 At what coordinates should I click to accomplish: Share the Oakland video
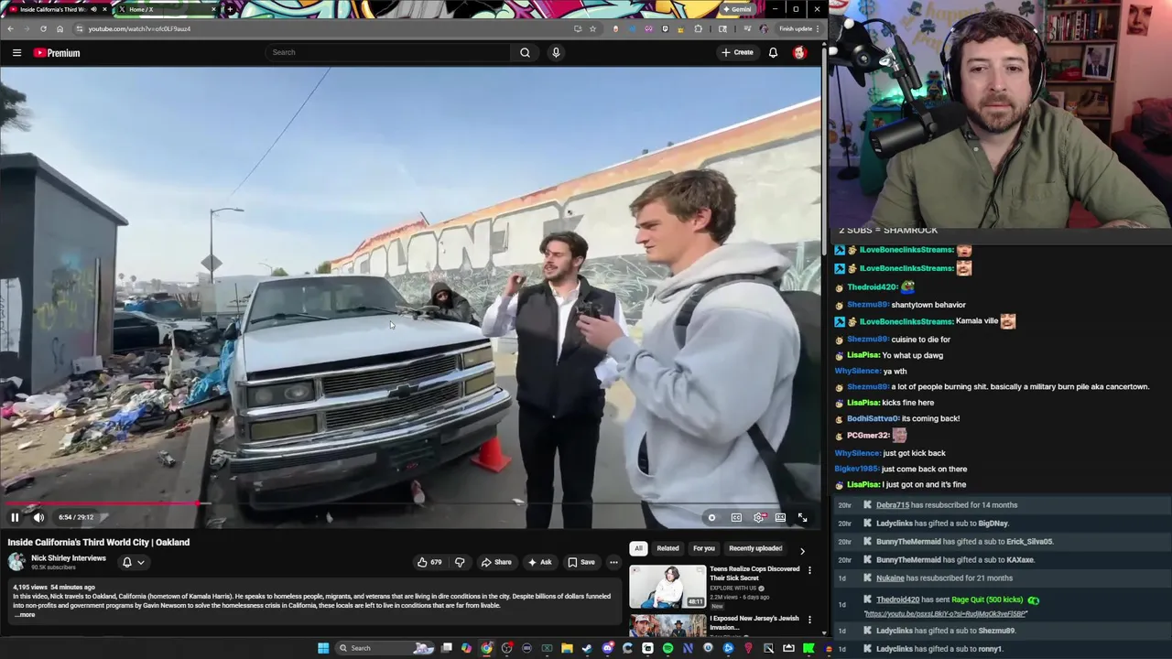(496, 562)
